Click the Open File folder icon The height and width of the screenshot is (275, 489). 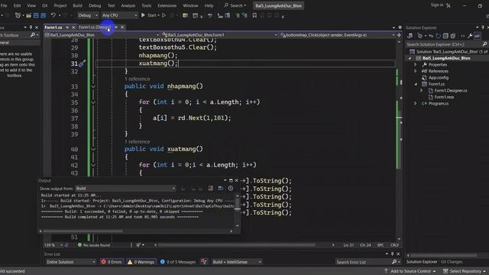[x=28, y=15]
